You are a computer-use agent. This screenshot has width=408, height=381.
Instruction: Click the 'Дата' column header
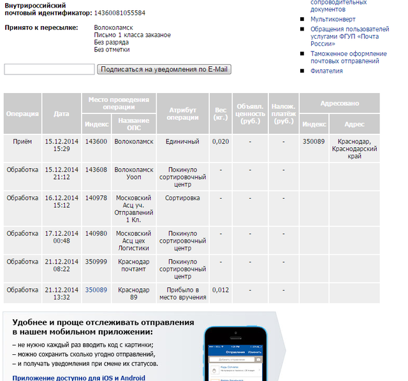(x=61, y=114)
